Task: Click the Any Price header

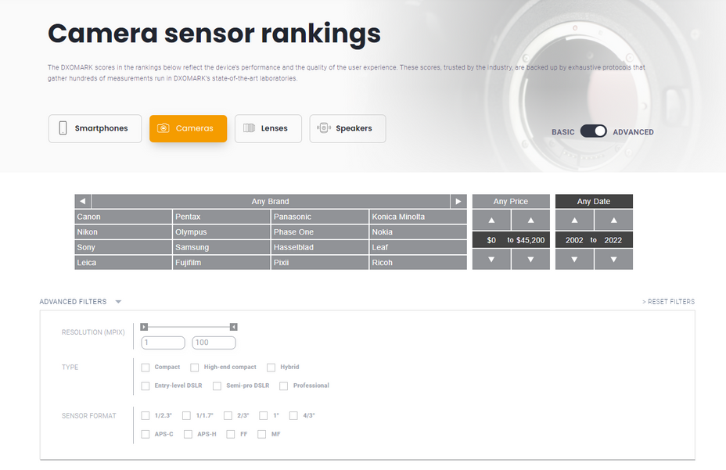Action: pyautogui.click(x=511, y=202)
